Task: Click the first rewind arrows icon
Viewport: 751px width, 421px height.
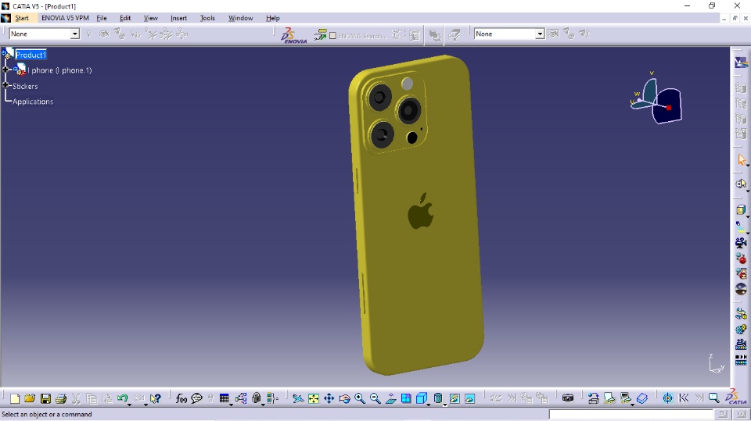Action: coord(684,398)
